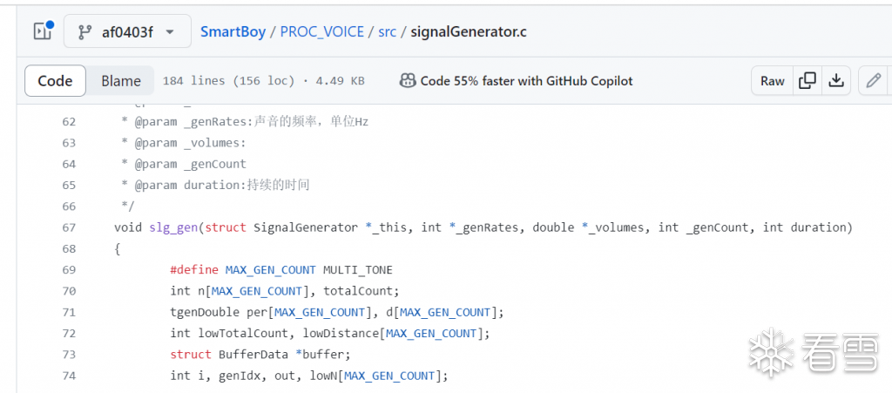Click the GitHub Copilot icon
This screenshot has height=393, width=892.
407,81
